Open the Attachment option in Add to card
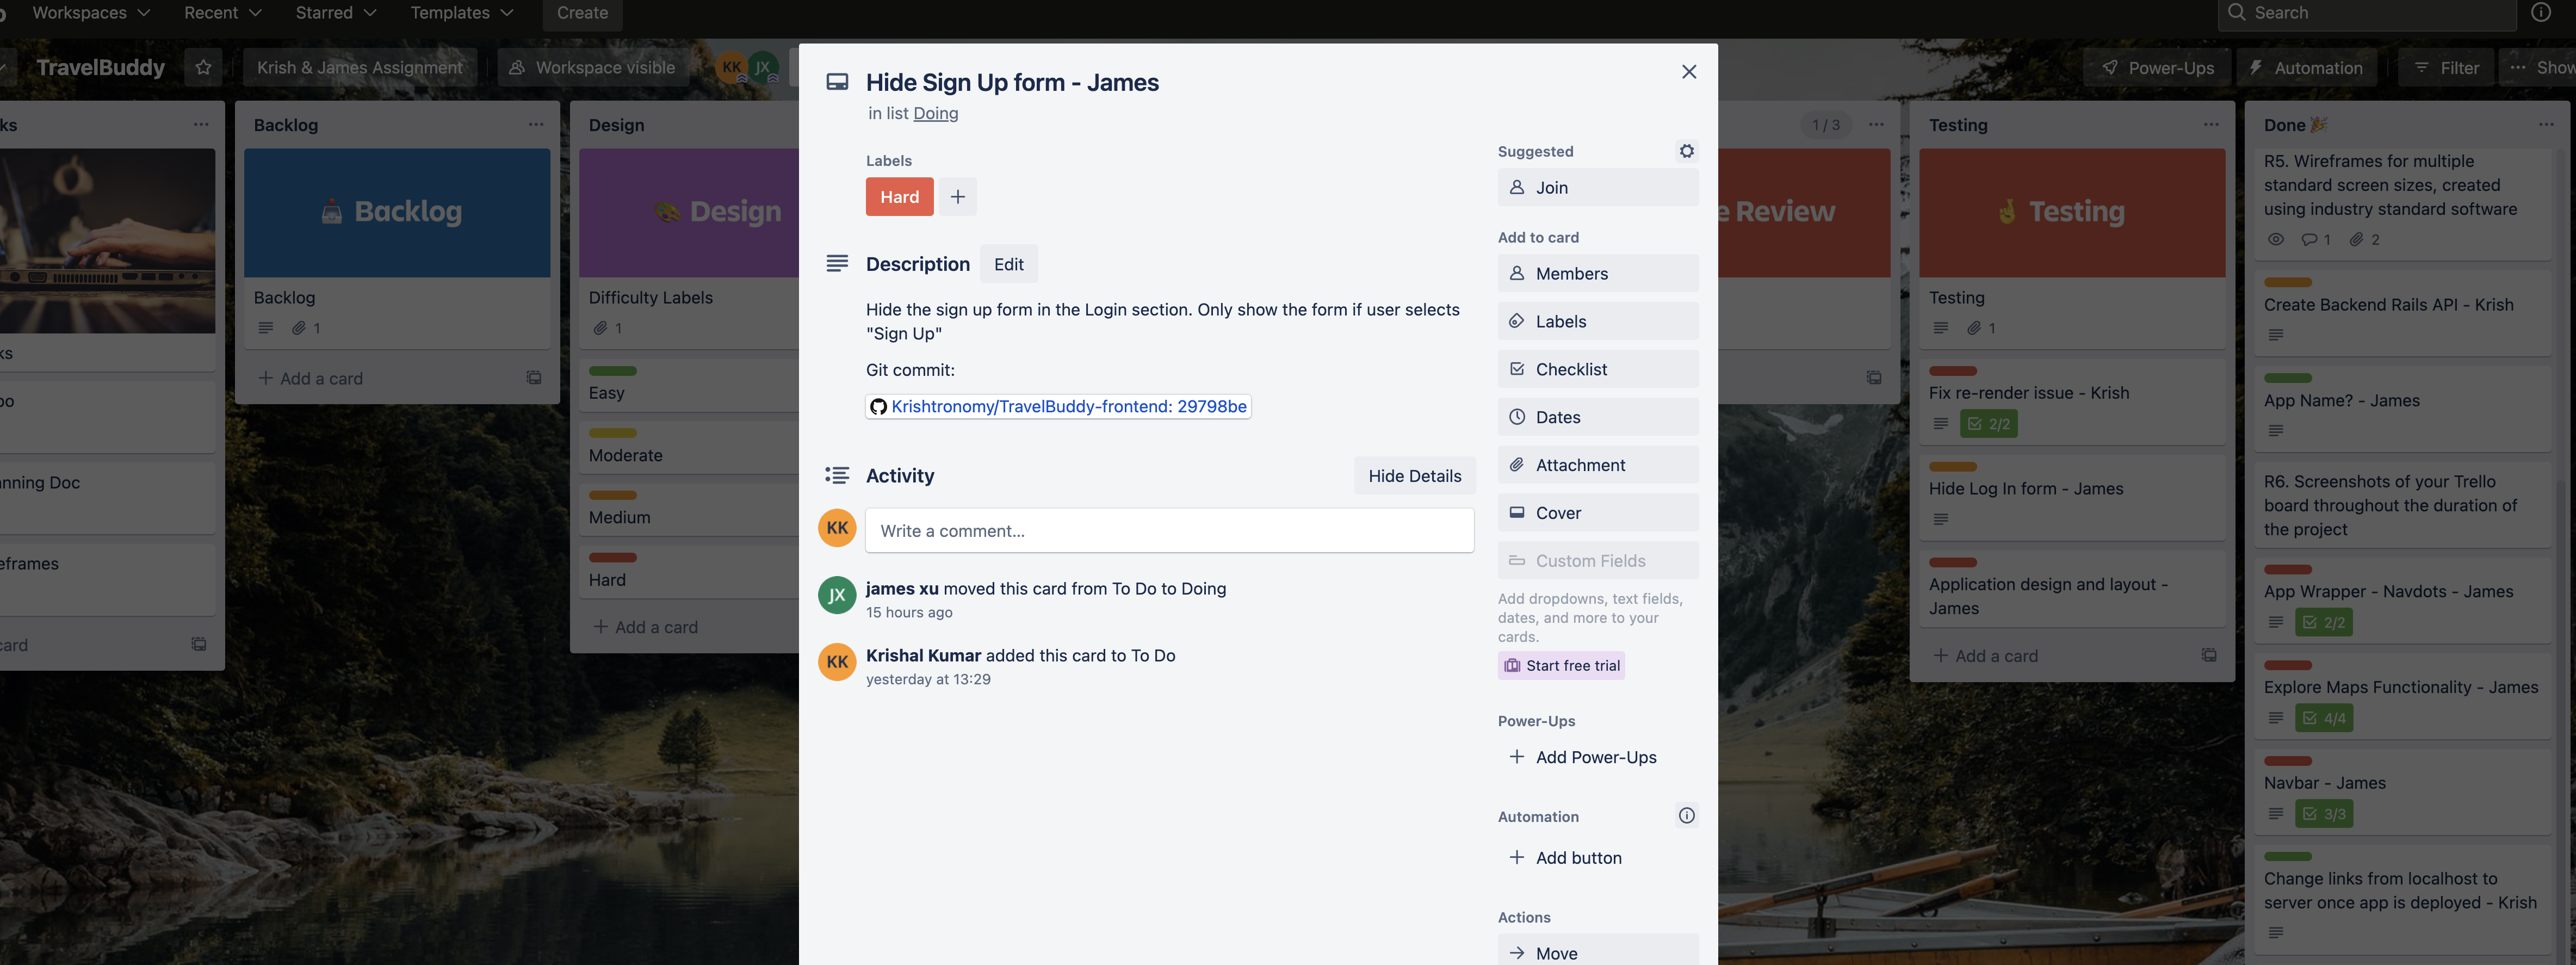2576x965 pixels. click(1597, 465)
